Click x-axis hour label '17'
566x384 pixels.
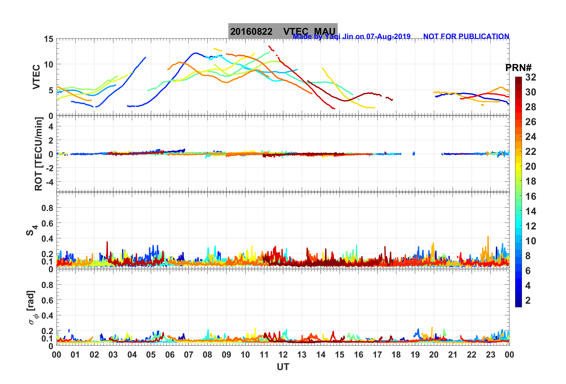pos(377,355)
